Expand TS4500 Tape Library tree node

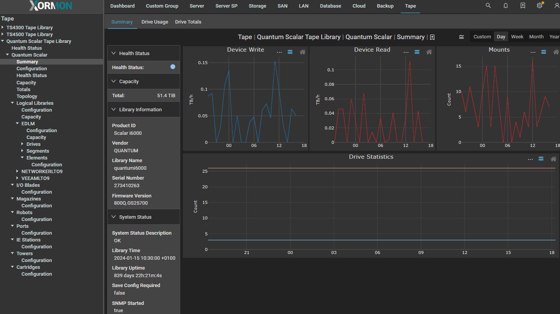[x=3, y=34]
